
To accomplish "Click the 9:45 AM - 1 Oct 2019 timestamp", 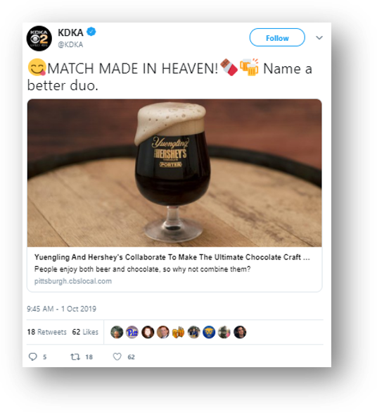I will click(61, 309).
